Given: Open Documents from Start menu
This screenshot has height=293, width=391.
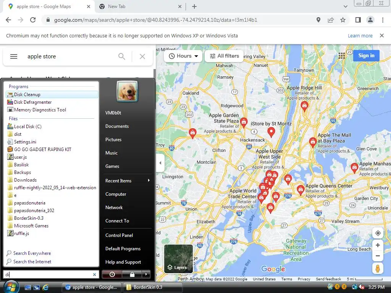Looking at the screenshot, I should click(117, 126).
